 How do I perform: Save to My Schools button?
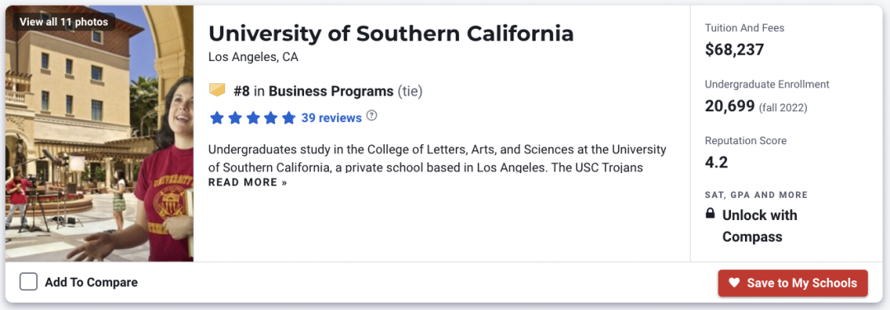click(x=793, y=283)
